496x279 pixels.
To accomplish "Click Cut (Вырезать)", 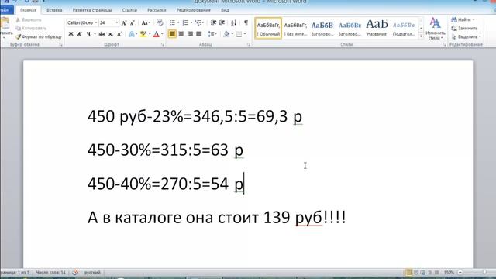I will coord(29,20).
